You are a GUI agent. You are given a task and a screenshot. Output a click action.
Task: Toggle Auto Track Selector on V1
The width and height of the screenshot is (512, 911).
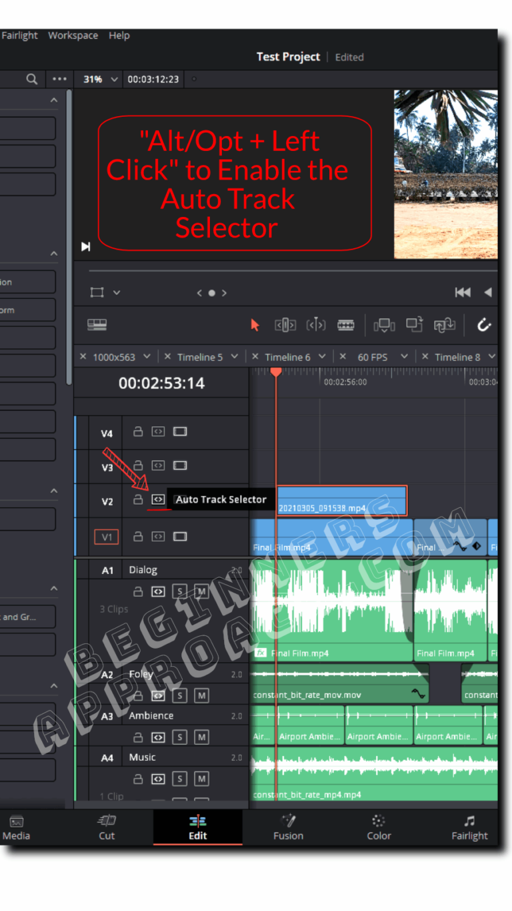click(158, 536)
